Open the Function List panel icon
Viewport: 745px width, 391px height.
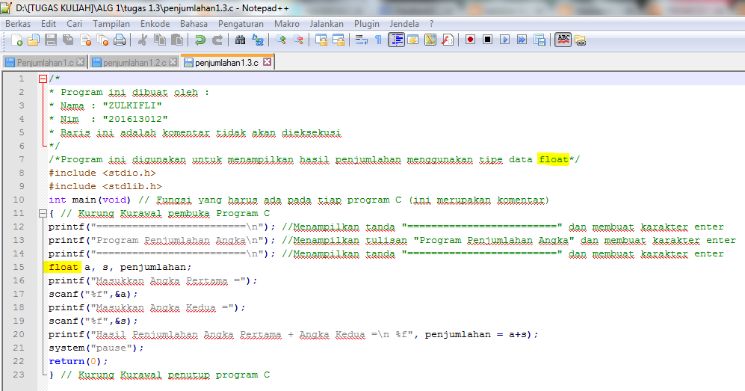448,40
